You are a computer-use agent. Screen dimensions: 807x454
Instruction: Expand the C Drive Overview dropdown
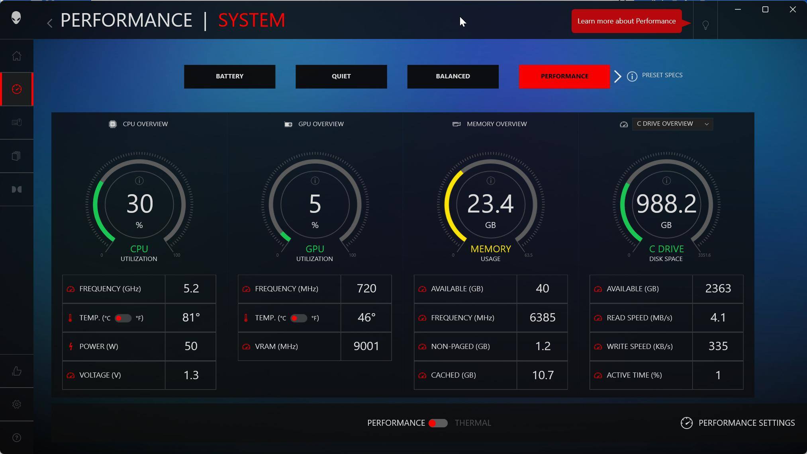click(672, 124)
